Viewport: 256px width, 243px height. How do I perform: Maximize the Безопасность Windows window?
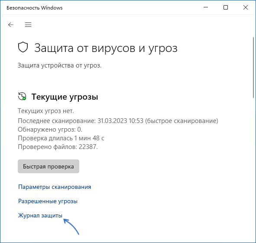[226, 7]
